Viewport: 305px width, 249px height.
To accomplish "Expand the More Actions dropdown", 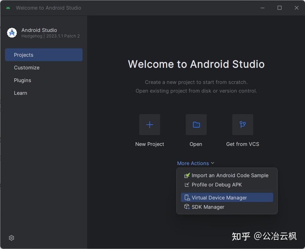I will (196, 163).
